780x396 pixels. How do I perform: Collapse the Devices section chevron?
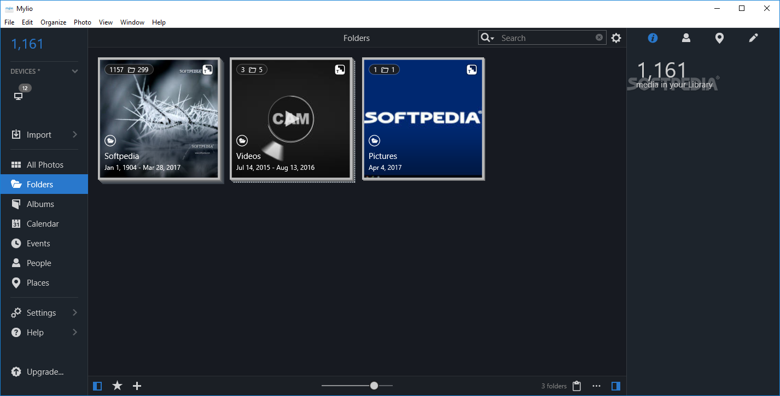point(75,71)
